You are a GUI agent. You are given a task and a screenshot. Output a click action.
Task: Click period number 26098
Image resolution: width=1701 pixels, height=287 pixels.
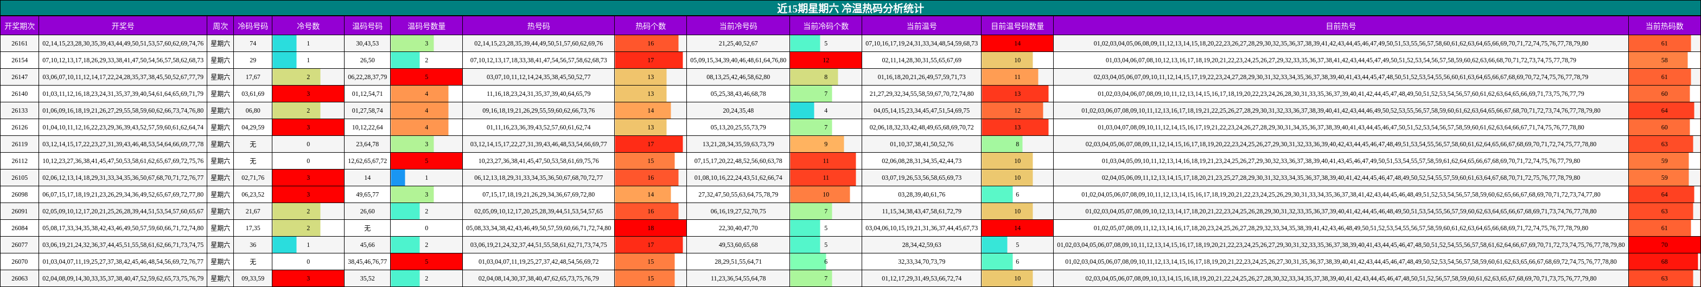point(19,194)
